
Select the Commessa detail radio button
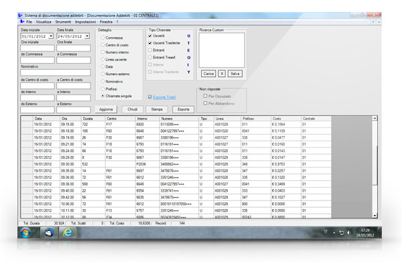point(103,38)
